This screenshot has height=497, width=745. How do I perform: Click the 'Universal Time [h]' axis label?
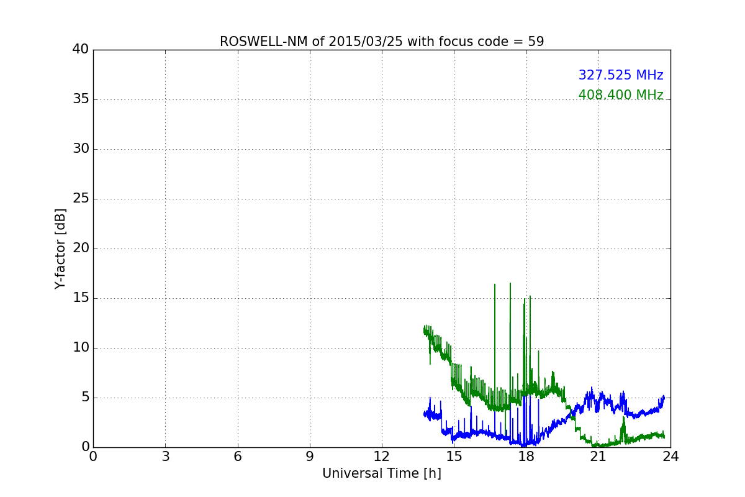click(x=382, y=473)
